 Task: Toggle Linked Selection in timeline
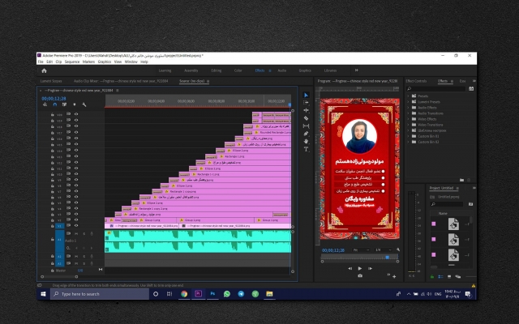coord(64,104)
